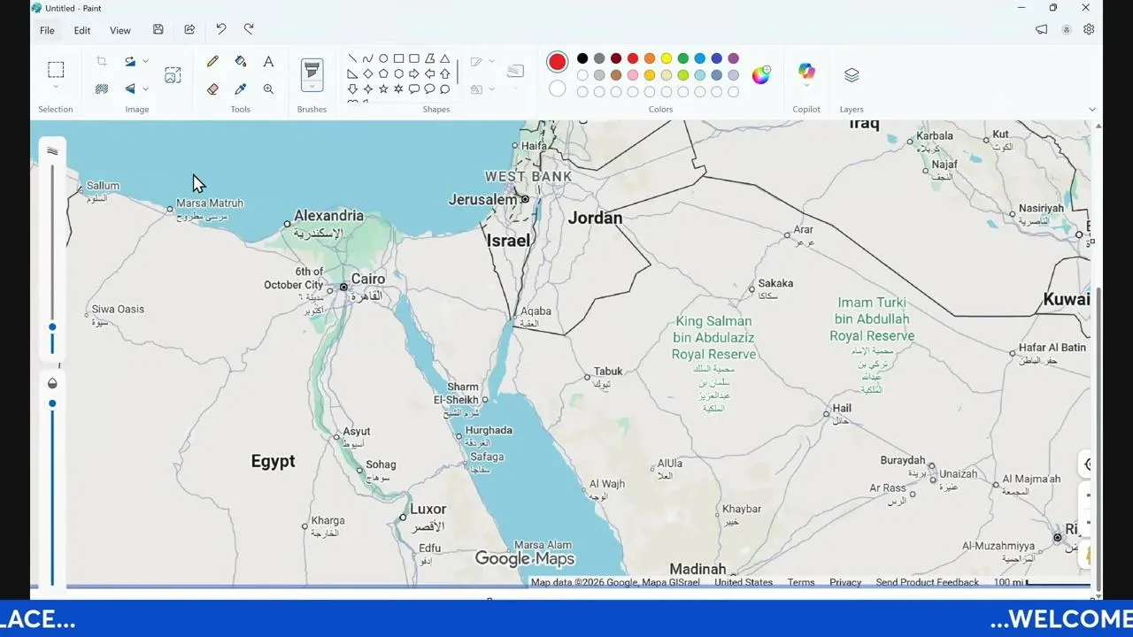Click the Flip image icon
The image size is (1133, 637).
[x=130, y=89]
